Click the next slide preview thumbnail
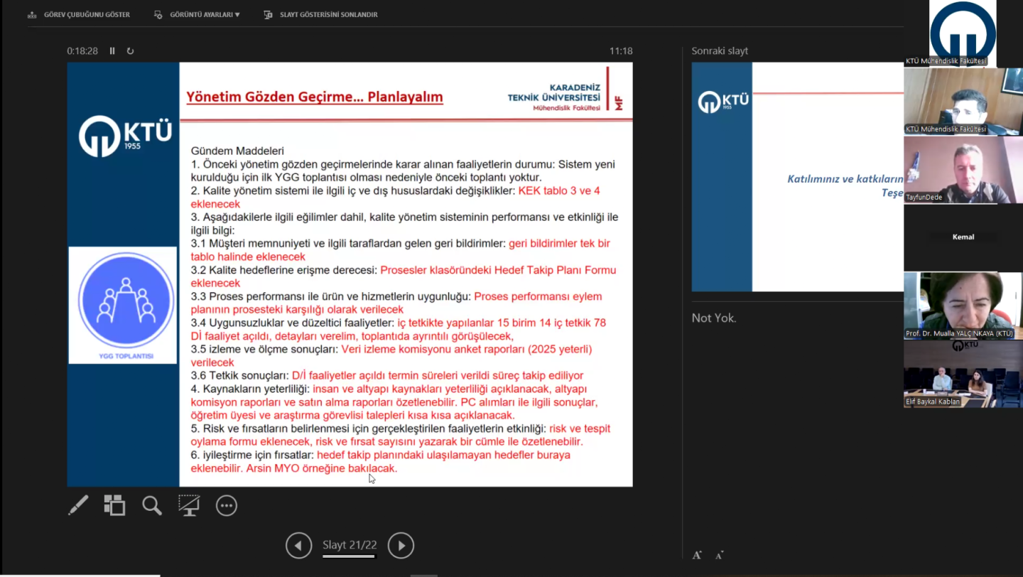 (797, 177)
